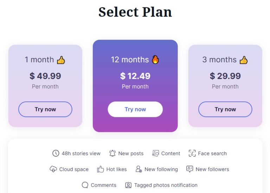Screen dimensions: 270x193
Task: Click the Select Plan heading
Action: tap(135, 12)
